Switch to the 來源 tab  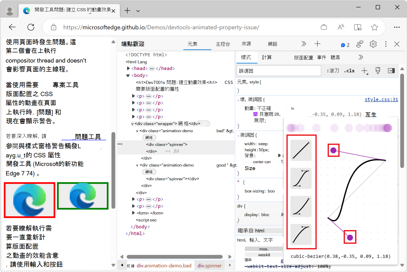click(246, 44)
